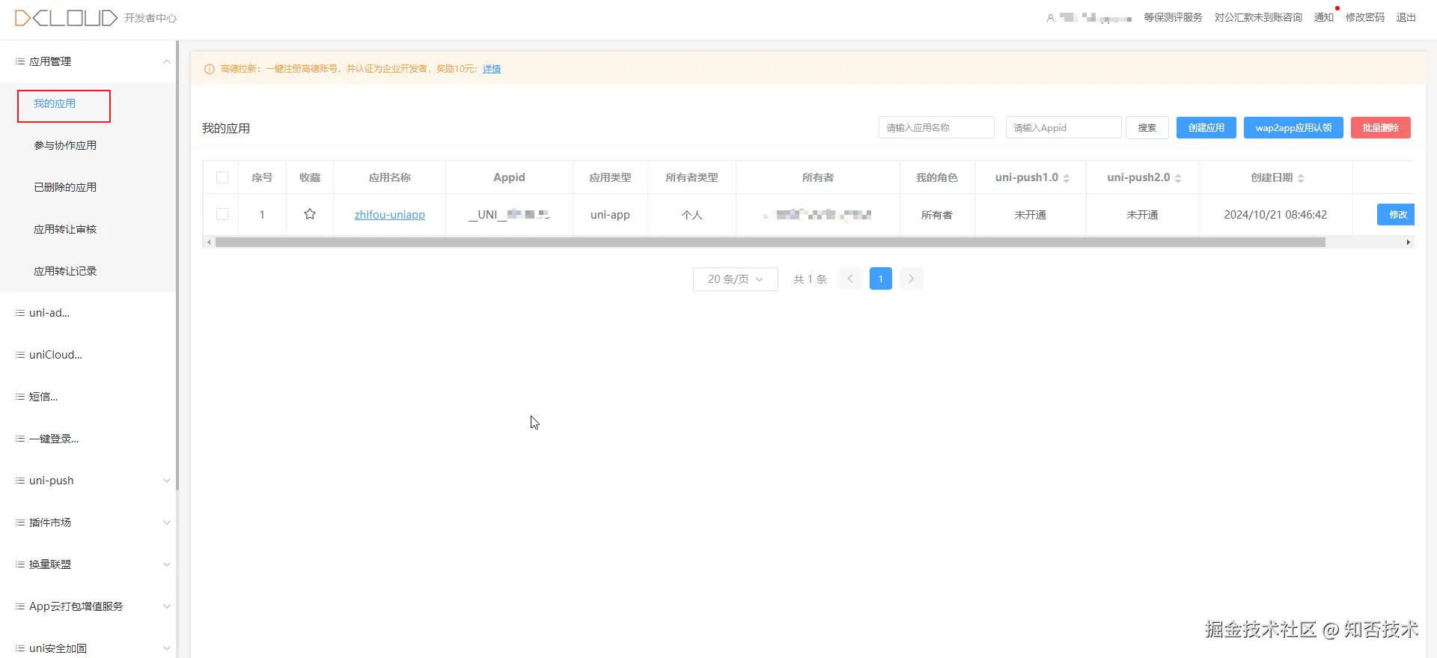Open the zhifou-uniapp app link
The image size is (1437, 658).
pos(390,215)
